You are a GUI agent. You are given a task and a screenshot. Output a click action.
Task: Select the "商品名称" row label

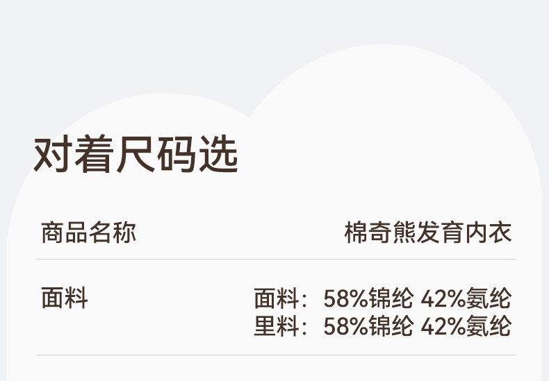point(88,233)
